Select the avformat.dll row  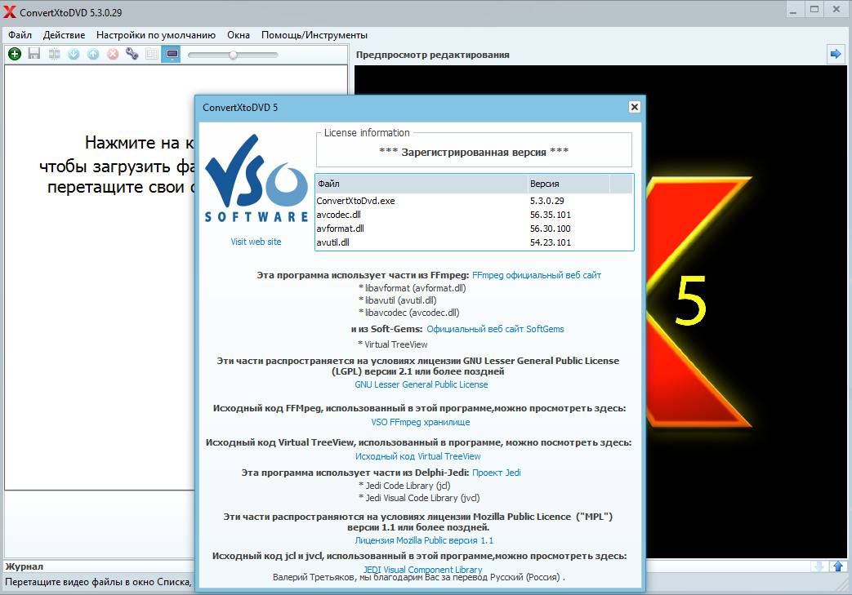(x=475, y=229)
